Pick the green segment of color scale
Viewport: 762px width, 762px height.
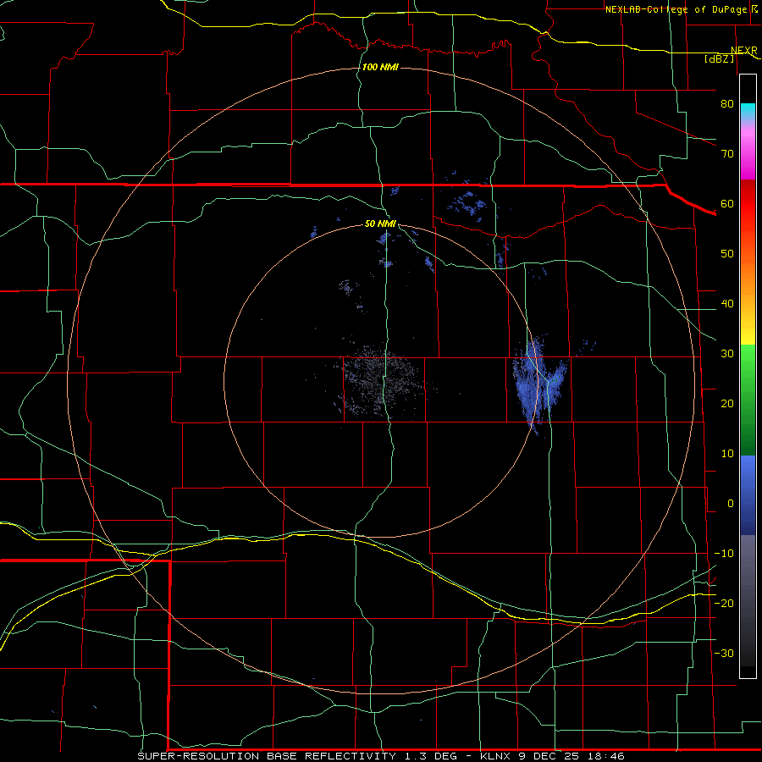[748, 399]
